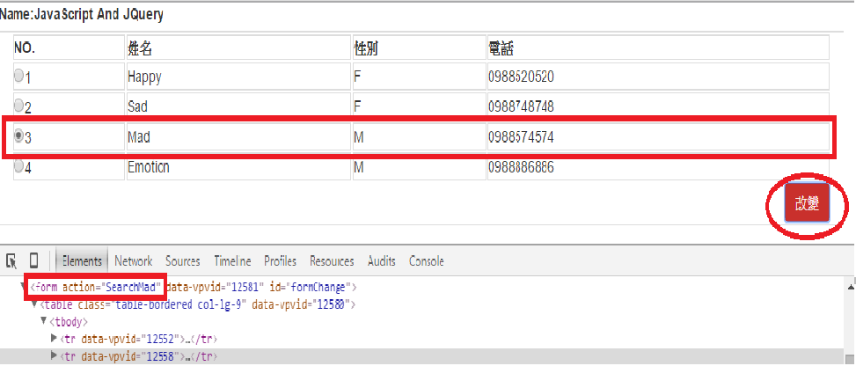Click the red 改變 button
This screenshot has width=856, height=366.
(807, 202)
